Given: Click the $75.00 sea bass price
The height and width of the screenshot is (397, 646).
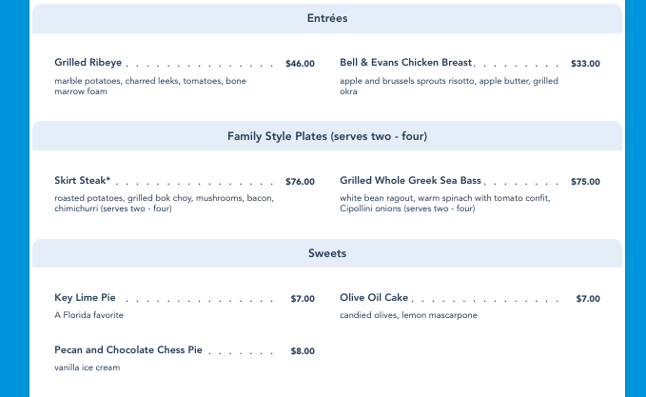Looking at the screenshot, I should (585, 182).
